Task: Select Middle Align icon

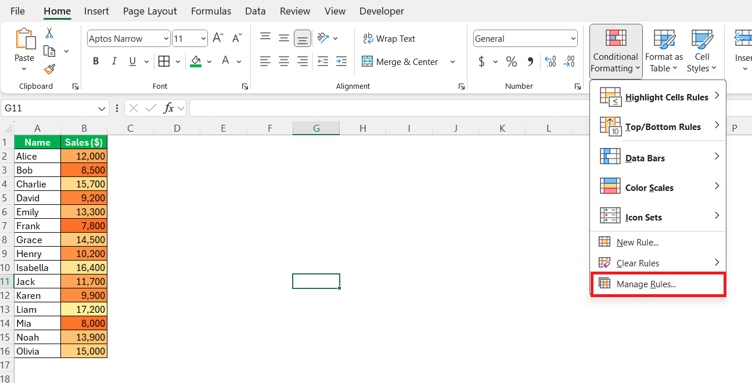Action: 284,38
